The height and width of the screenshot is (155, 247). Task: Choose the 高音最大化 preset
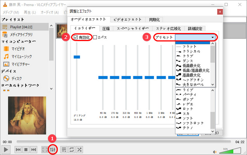point(193,75)
